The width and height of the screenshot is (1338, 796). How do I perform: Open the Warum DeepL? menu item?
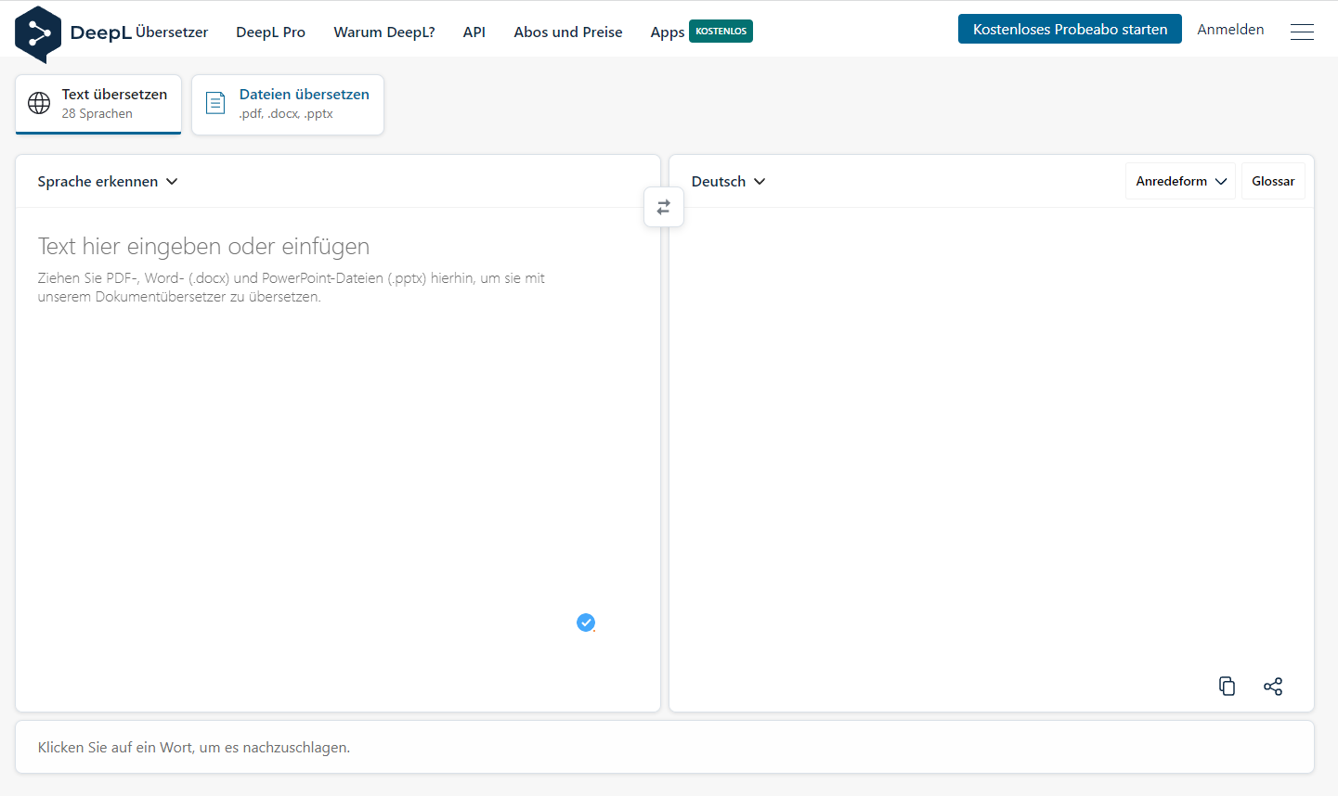point(384,32)
